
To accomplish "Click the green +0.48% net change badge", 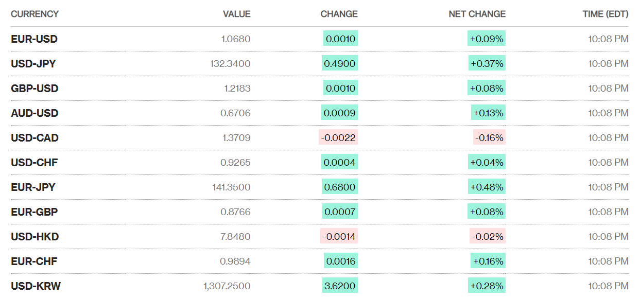I will (487, 187).
